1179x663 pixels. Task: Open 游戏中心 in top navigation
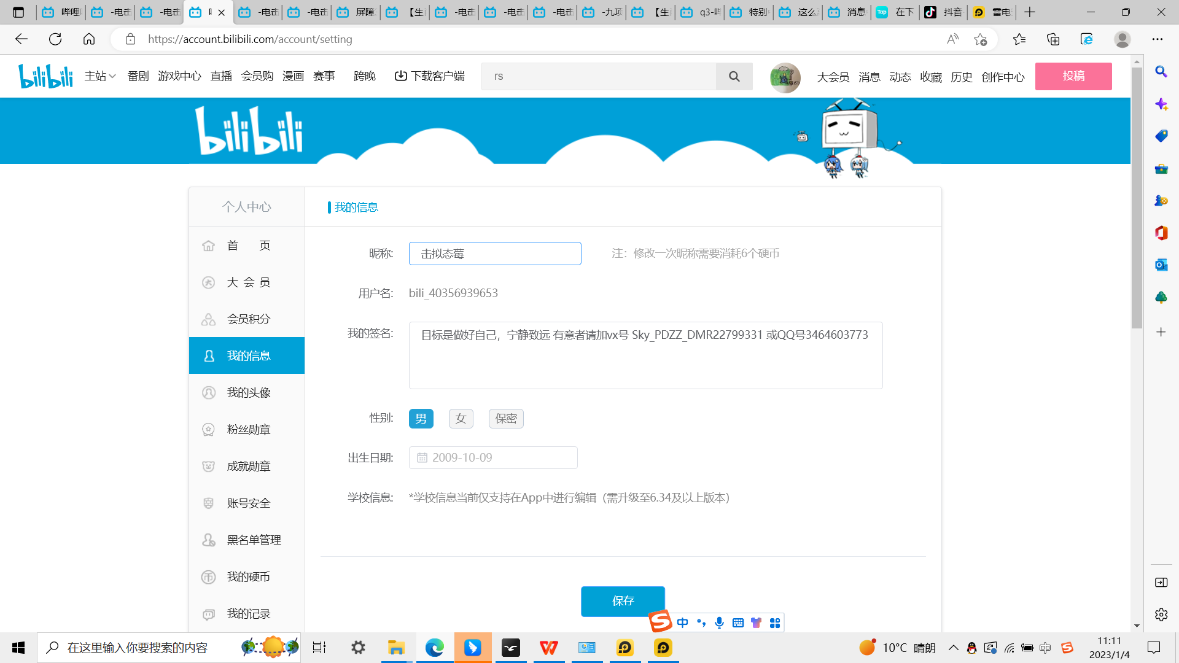tap(179, 76)
